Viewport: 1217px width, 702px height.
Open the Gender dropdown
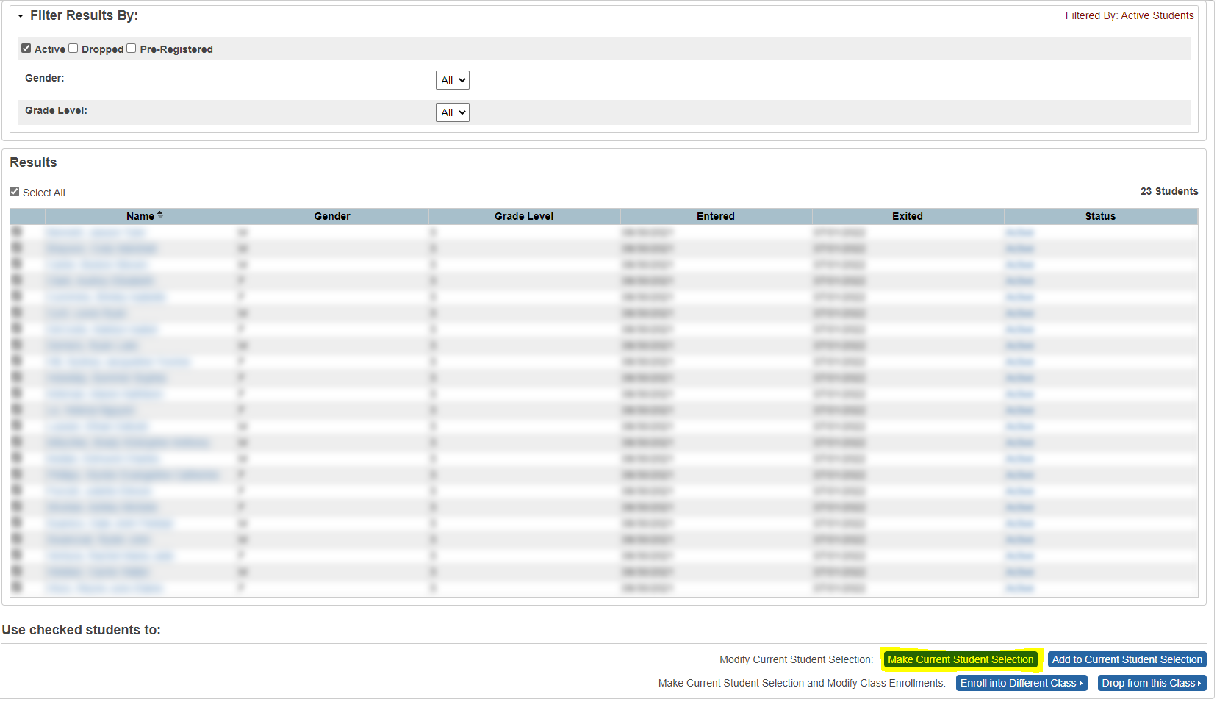point(452,80)
